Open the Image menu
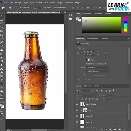 point(18,3)
